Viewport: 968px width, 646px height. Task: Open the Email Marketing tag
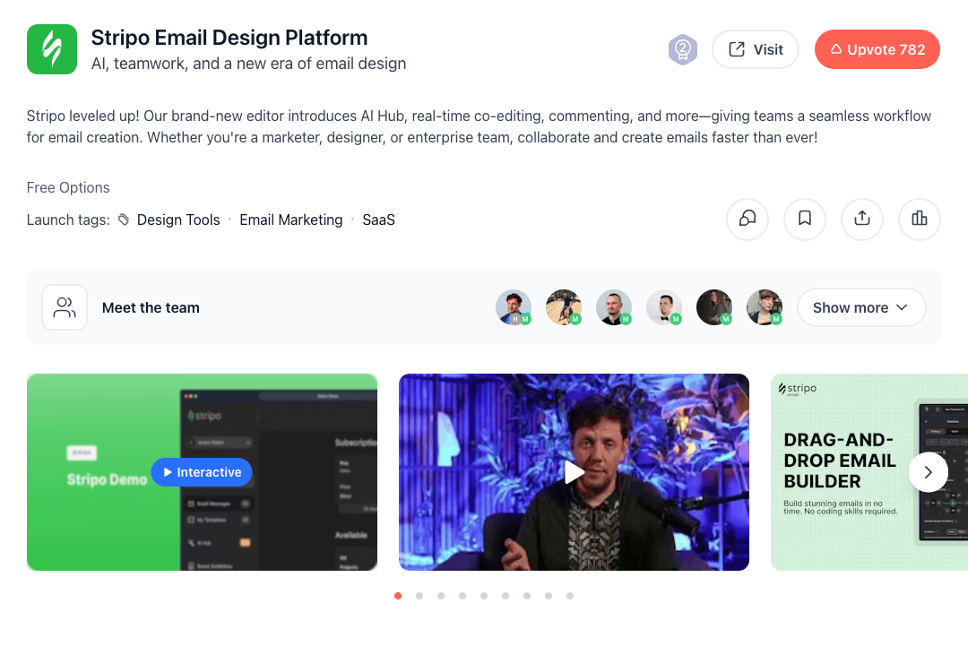coord(291,220)
